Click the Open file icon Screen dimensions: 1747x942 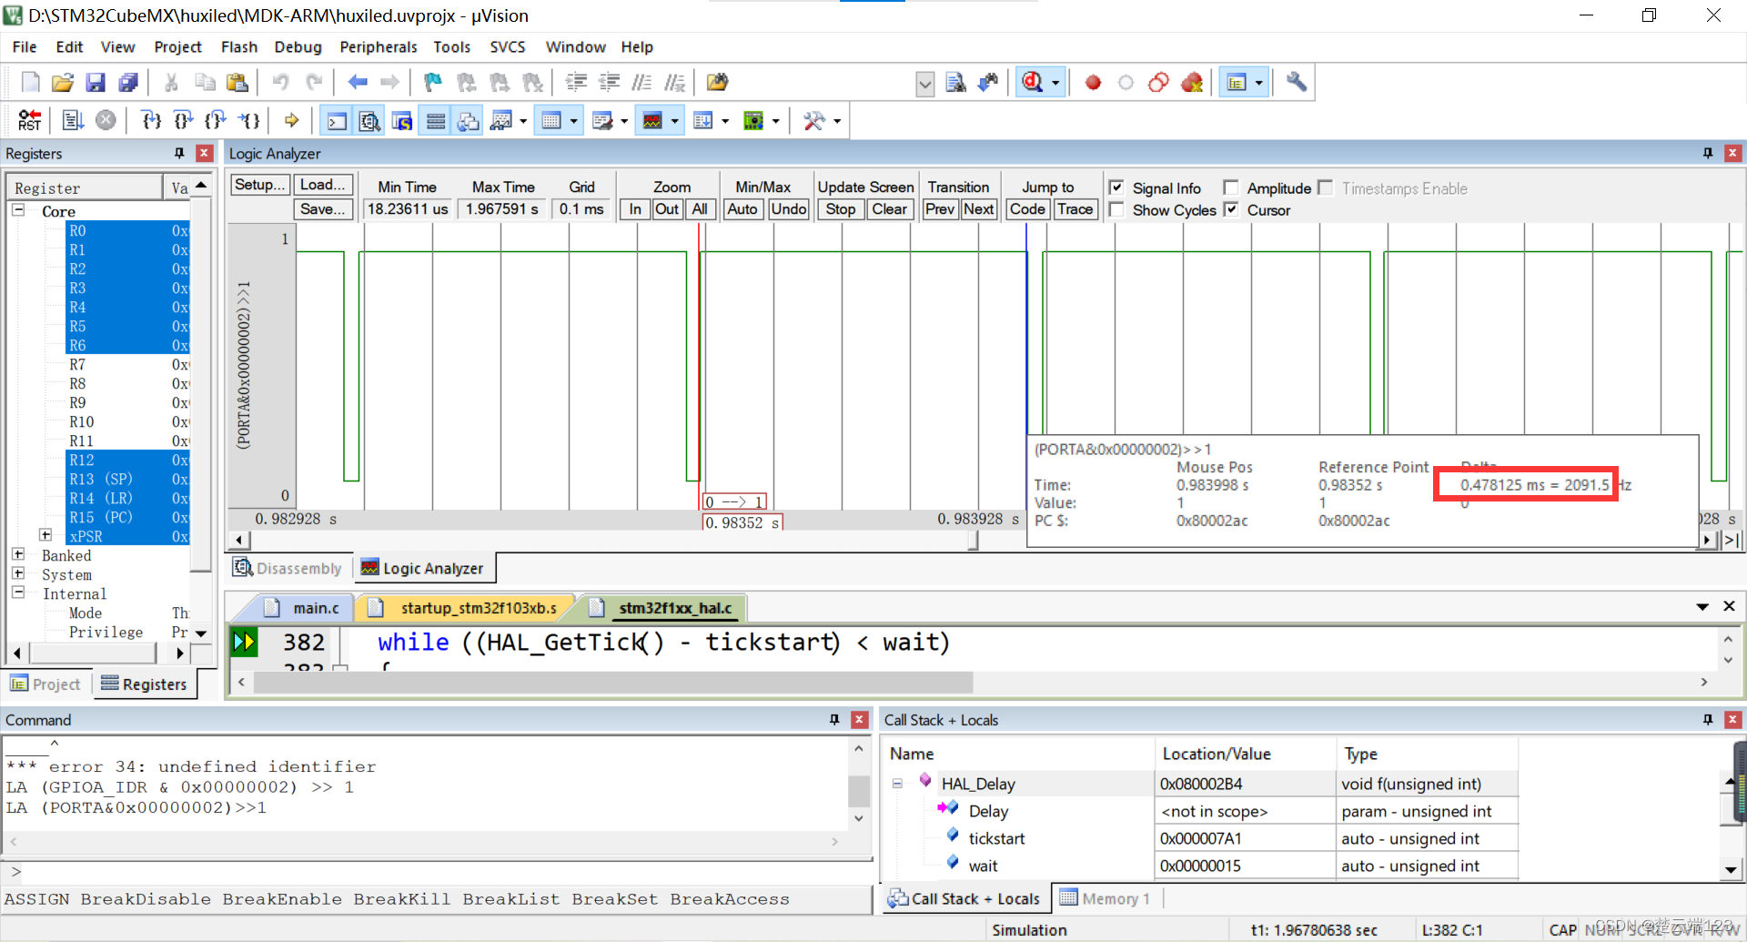(63, 83)
